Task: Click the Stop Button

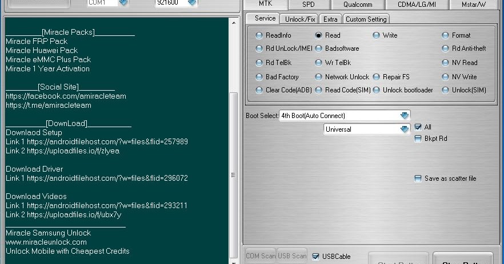Action: pos(463,258)
